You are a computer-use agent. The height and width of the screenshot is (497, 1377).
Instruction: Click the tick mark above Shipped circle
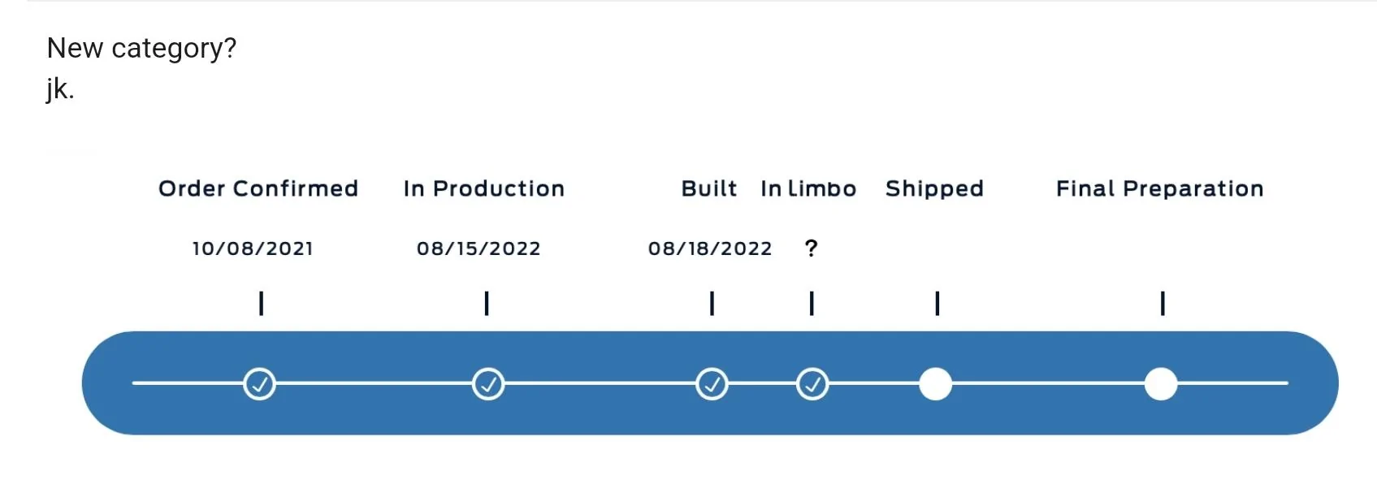[x=937, y=303]
